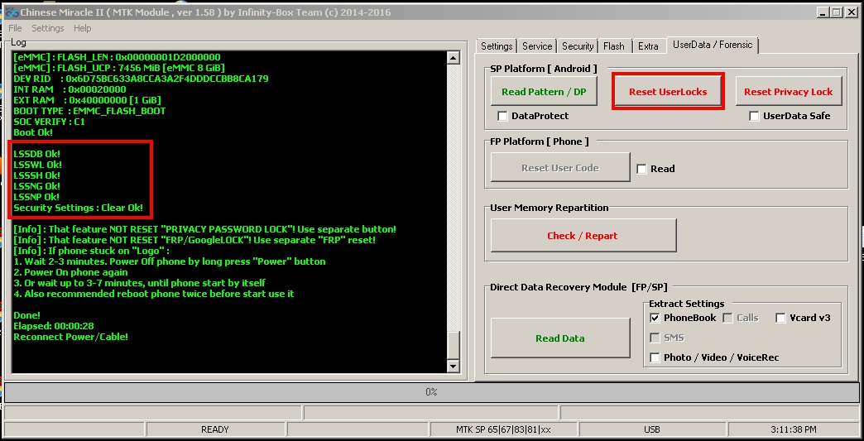
Task: Enable Photo / Video / VoiceRec checkbox
Action: (655, 357)
